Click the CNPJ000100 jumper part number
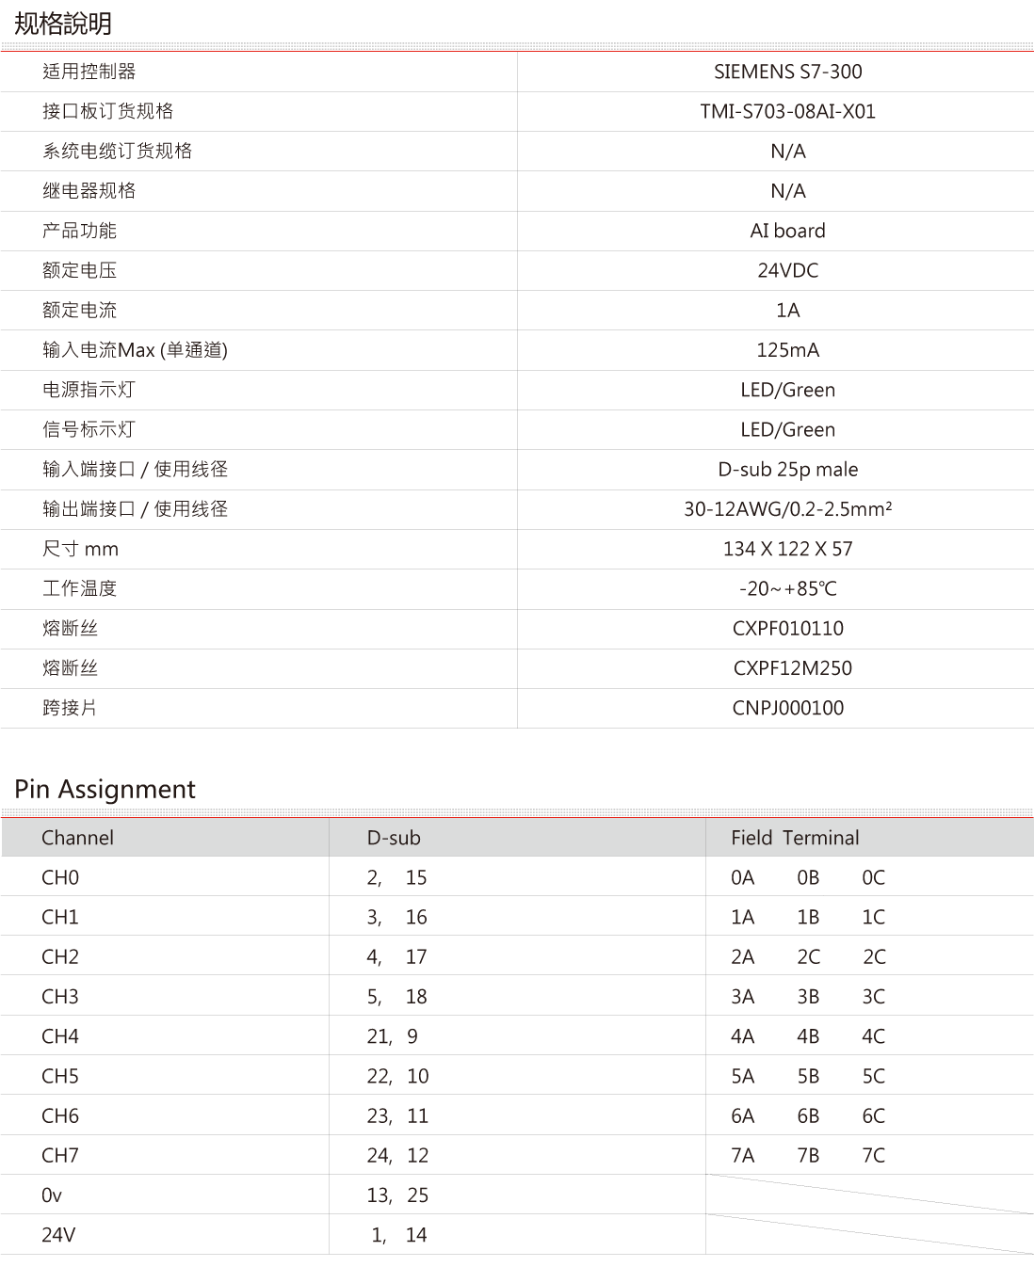The width and height of the screenshot is (1034, 1283). click(x=787, y=708)
